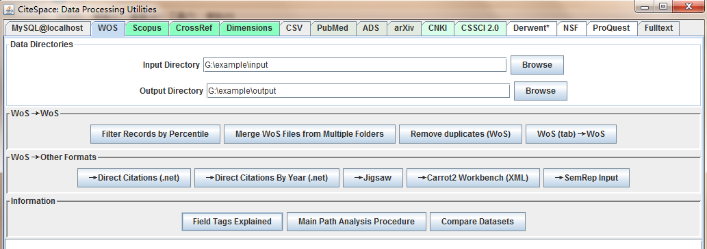The width and height of the screenshot is (707, 249).
Task: Click the Output Directory text field
Action: (x=358, y=90)
